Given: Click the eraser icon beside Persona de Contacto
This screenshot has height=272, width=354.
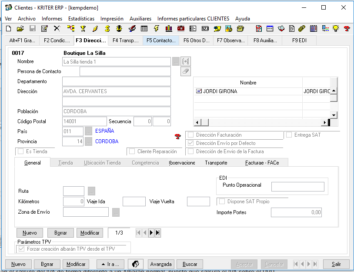Looking at the screenshot, I should click(x=186, y=71).
